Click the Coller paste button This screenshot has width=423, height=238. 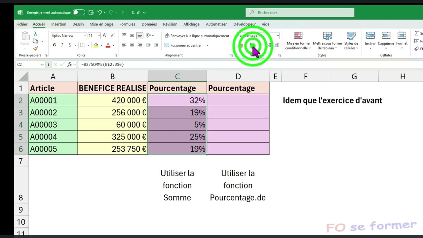pos(25,39)
